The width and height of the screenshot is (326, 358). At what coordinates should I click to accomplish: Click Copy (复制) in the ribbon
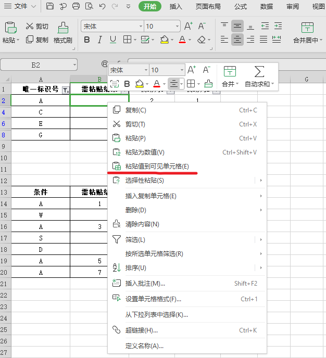click(x=37, y=40)
